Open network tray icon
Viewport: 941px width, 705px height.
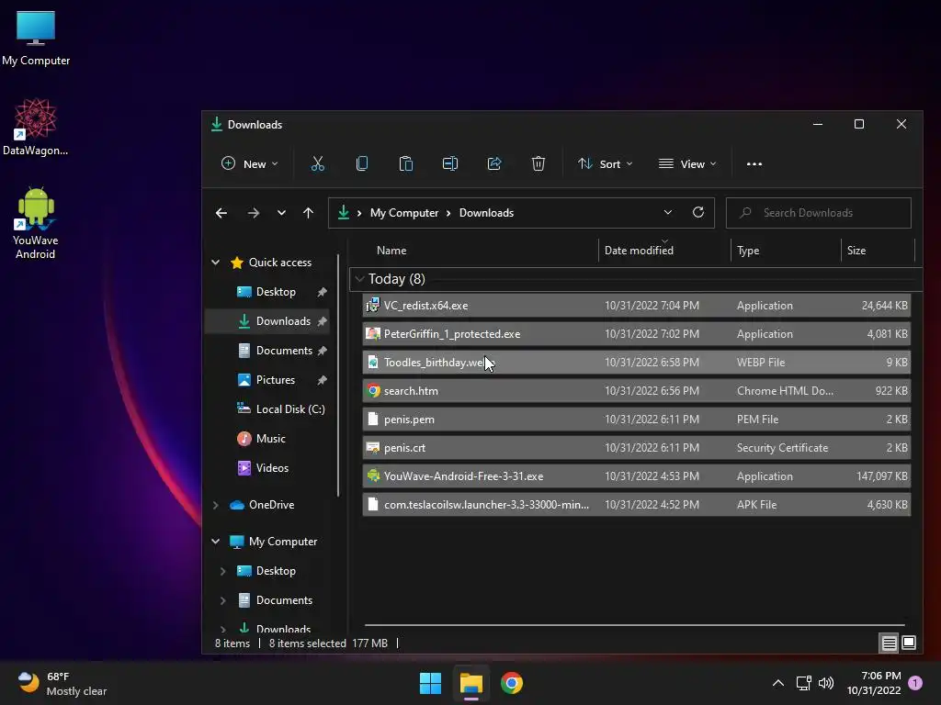click(803, 683)
